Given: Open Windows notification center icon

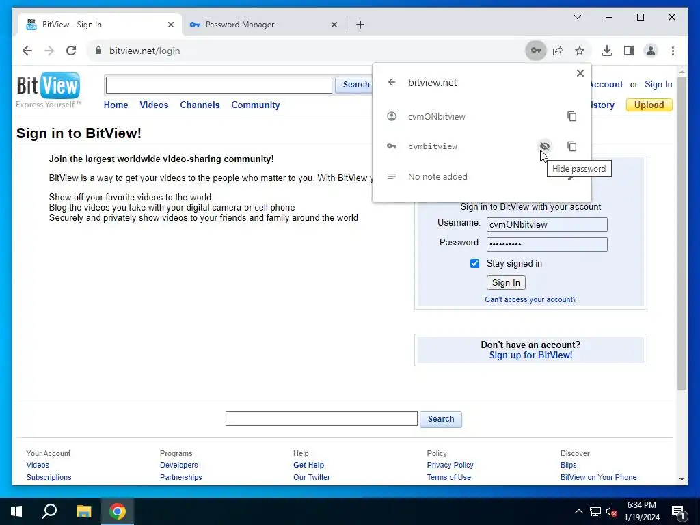Looking at the screenshot, I should (x=678, y=512).
